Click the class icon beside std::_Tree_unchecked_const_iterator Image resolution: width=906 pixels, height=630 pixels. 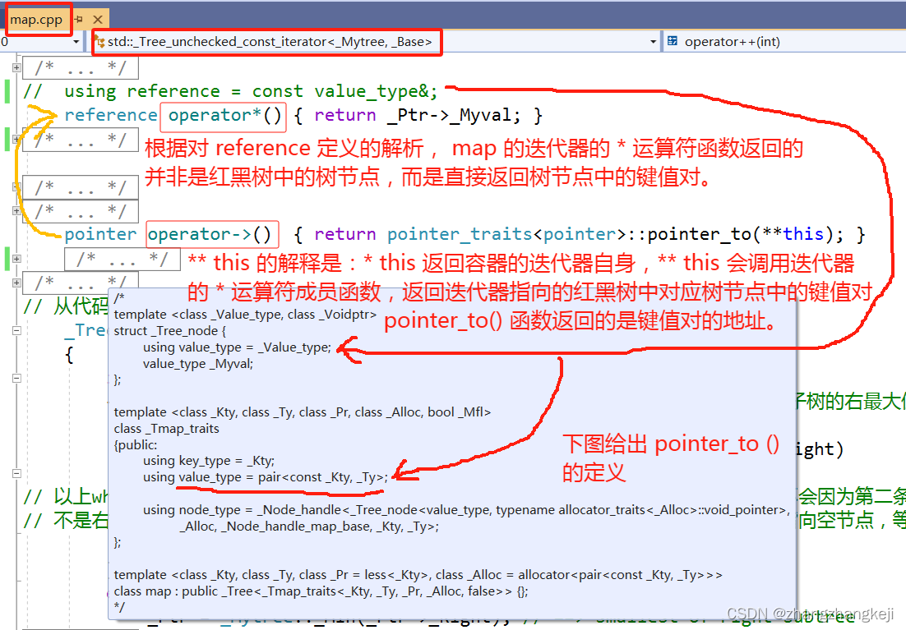pyautogui.click(x=99, y=42)
